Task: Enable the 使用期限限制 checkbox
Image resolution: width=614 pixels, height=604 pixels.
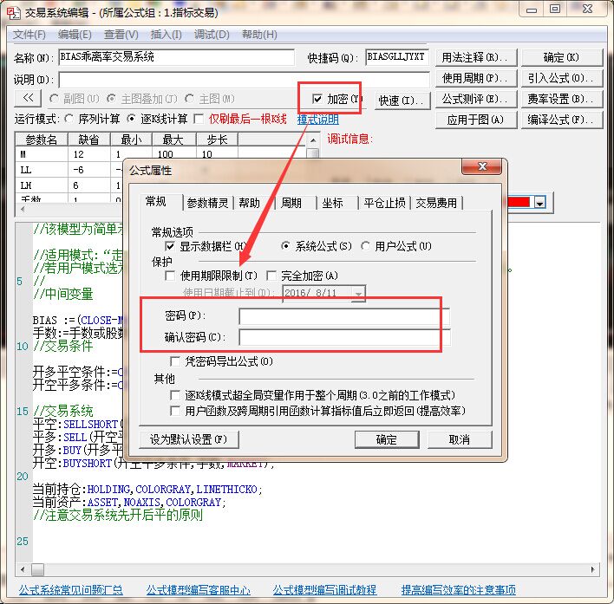Action: tap(171, 276)
